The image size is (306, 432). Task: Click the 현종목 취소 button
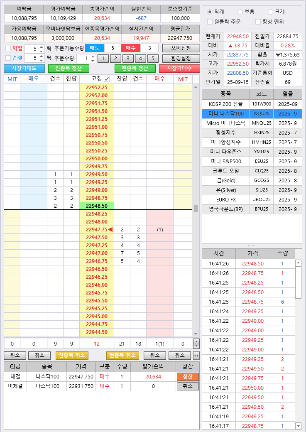coord(122,356)
